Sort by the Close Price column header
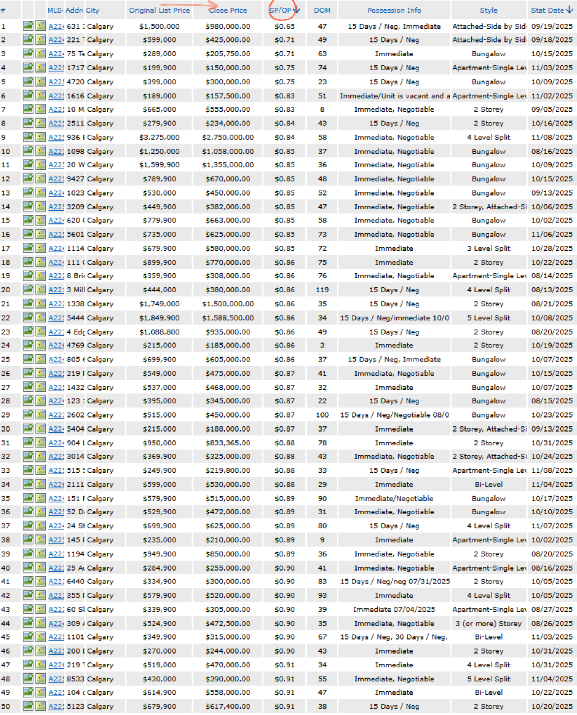 [x=228, y=10]
